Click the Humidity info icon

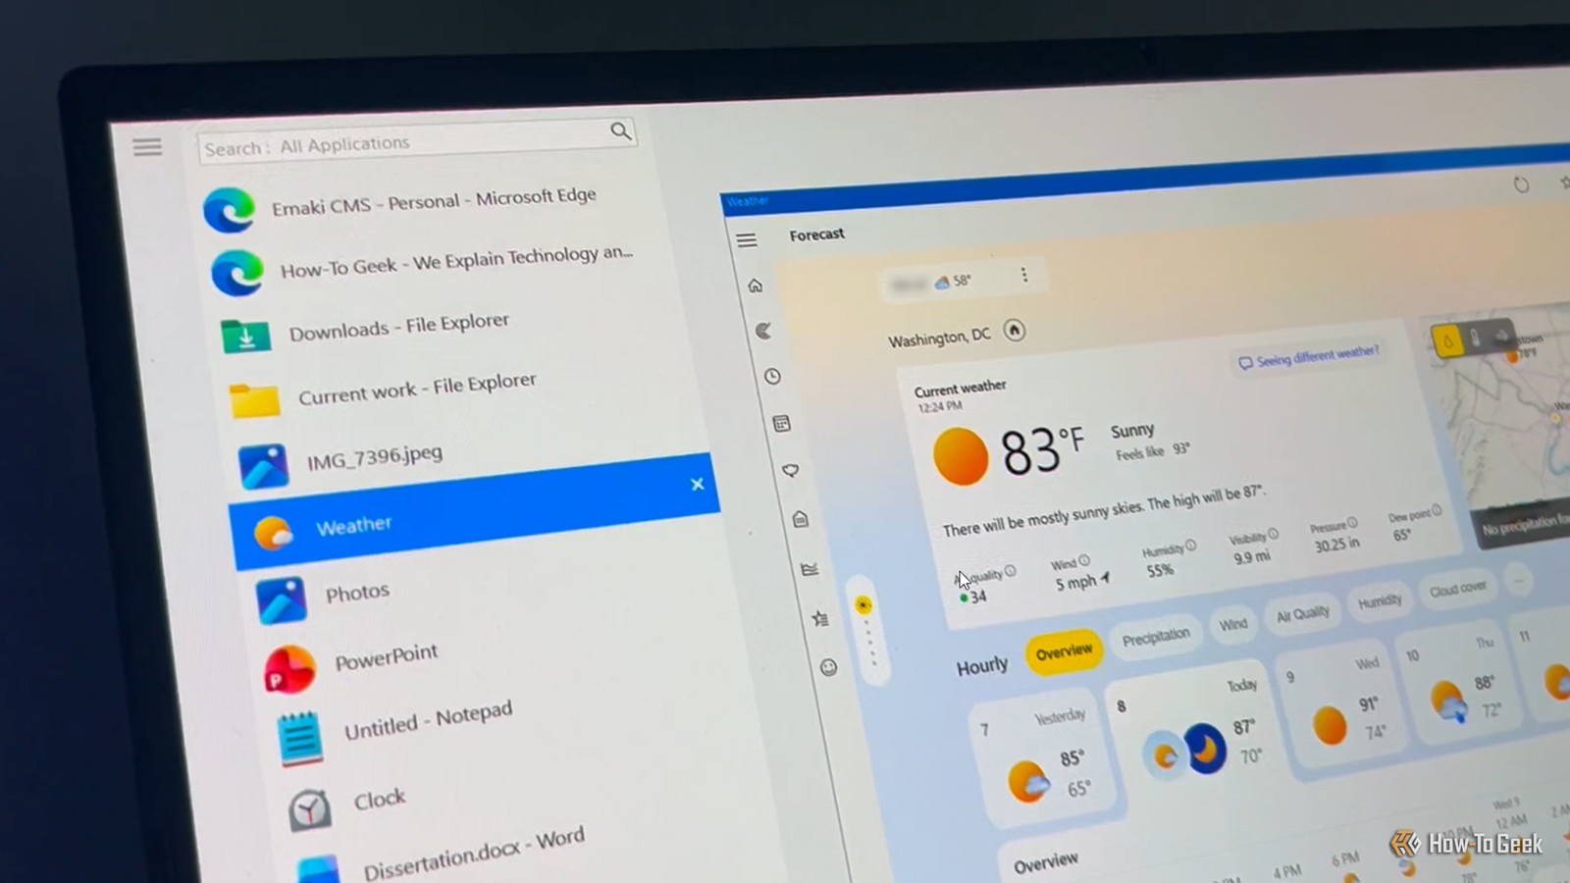(x=1190, y=545)
